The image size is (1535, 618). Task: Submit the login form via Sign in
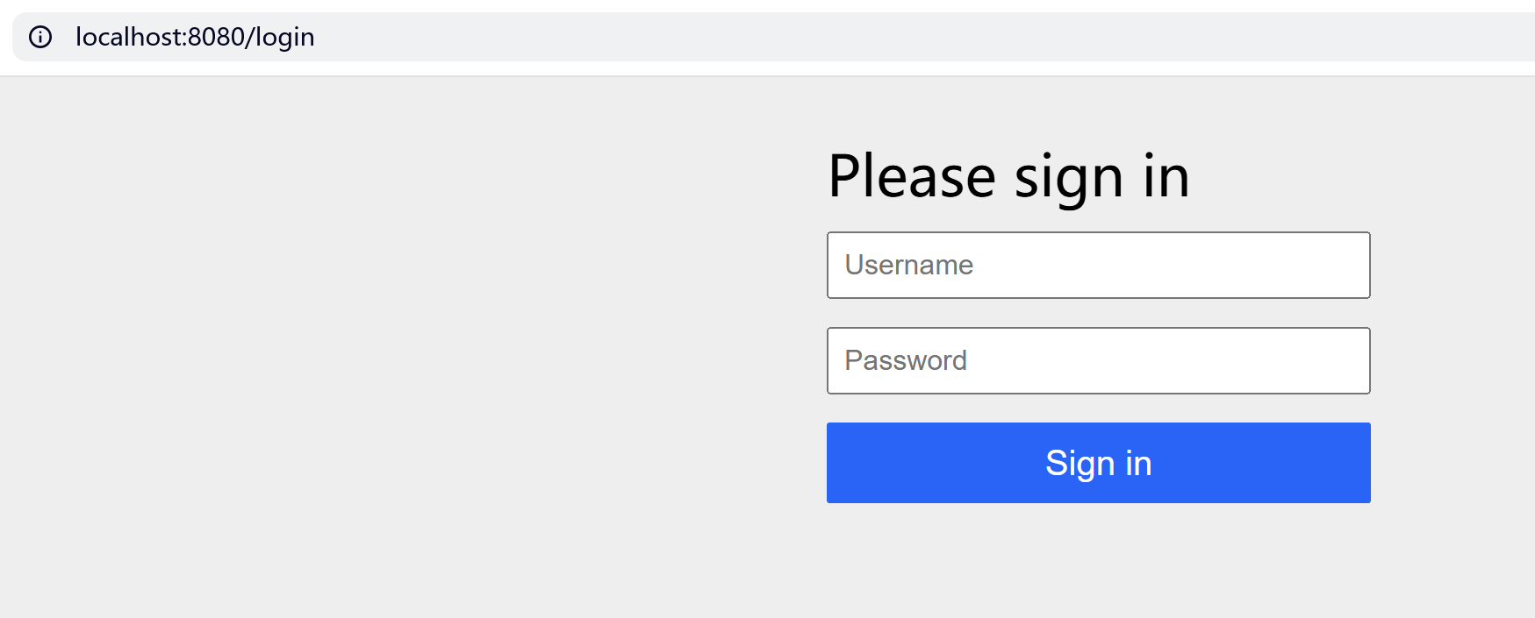tap(1097, 463)
